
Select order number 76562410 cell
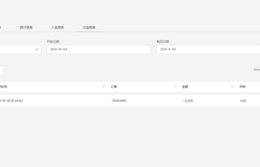pyautogui.click(x=119, y=101)
